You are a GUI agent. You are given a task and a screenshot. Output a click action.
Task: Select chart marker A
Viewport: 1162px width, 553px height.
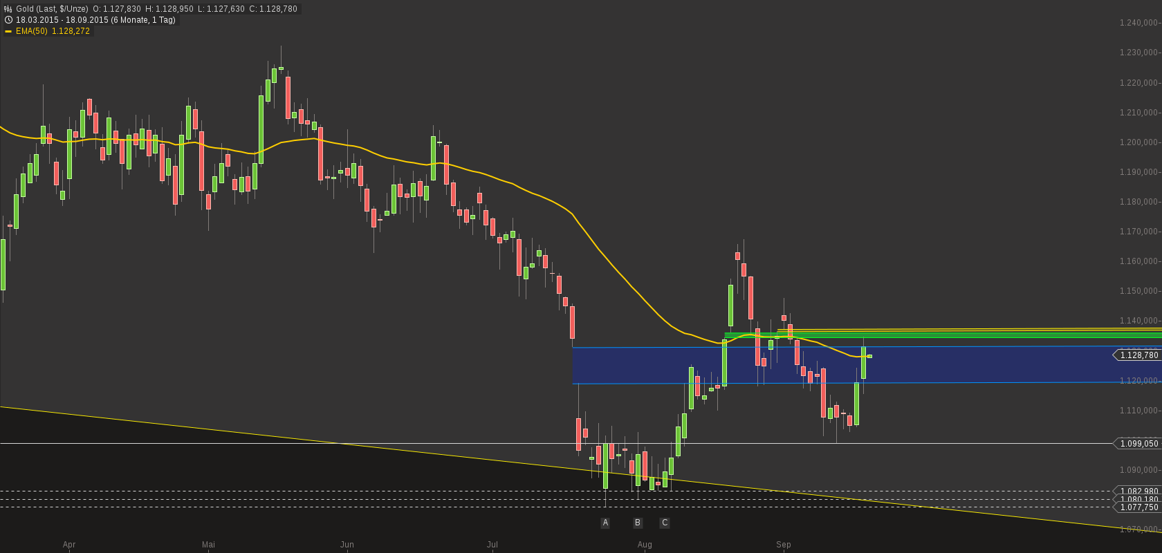pyautogui.click(x=605, y=523)
